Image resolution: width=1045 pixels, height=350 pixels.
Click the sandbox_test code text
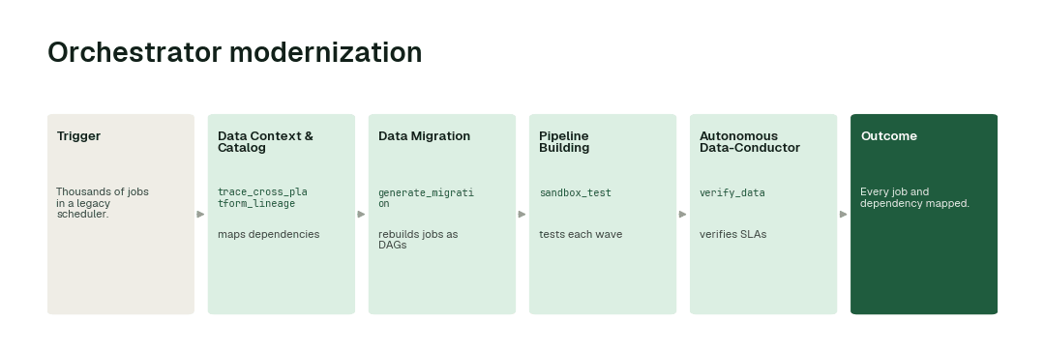click(575, 193)
